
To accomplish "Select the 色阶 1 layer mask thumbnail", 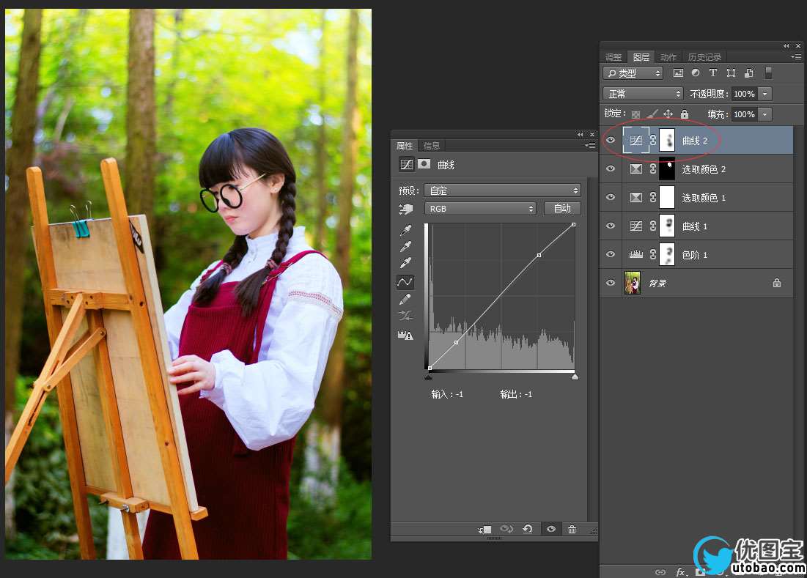I will point(666,255).
